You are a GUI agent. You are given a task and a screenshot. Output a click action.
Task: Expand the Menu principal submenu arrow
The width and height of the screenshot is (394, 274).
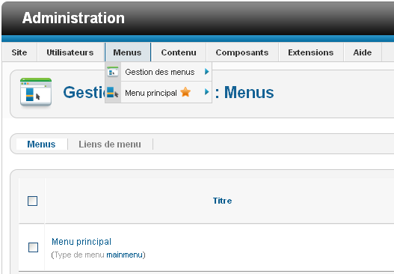click(207, 92)
